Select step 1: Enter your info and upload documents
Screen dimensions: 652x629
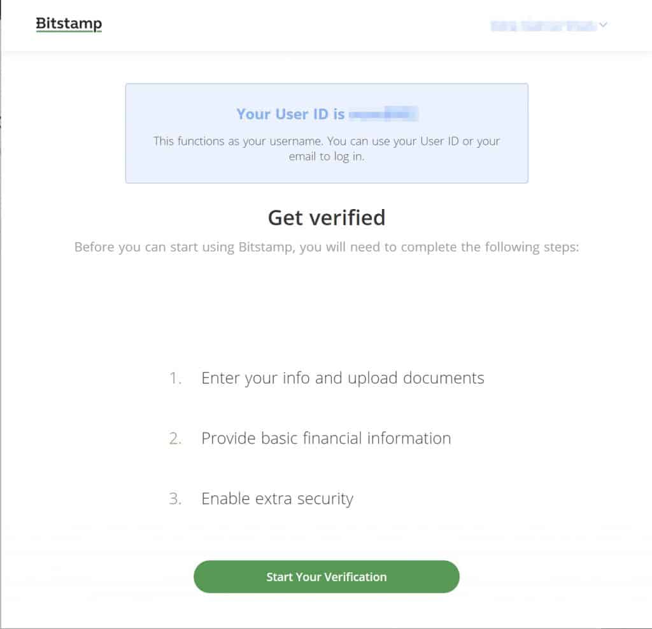click(x=343, y=377)
